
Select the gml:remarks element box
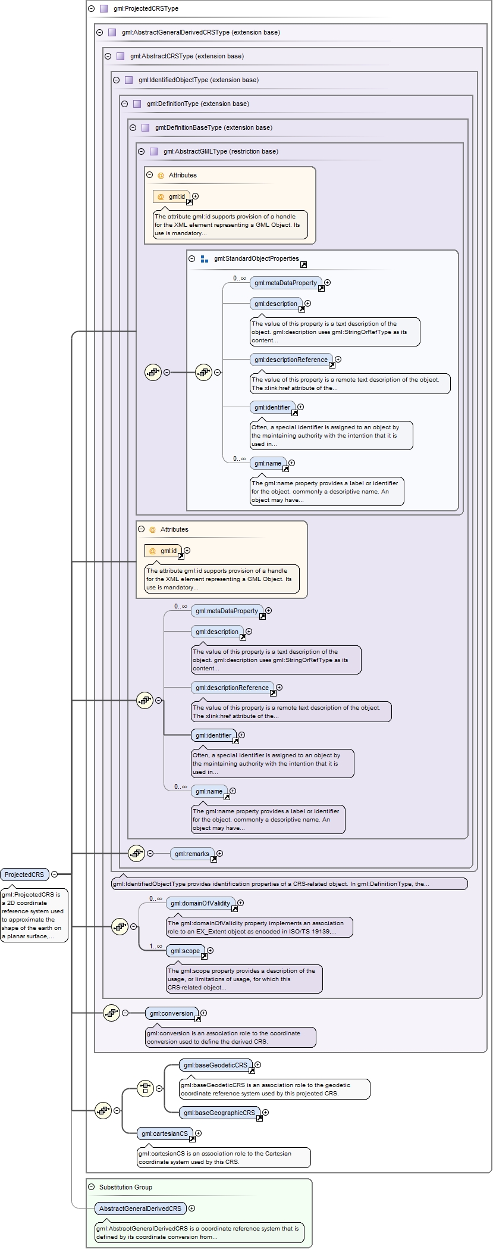click(191, 854)
